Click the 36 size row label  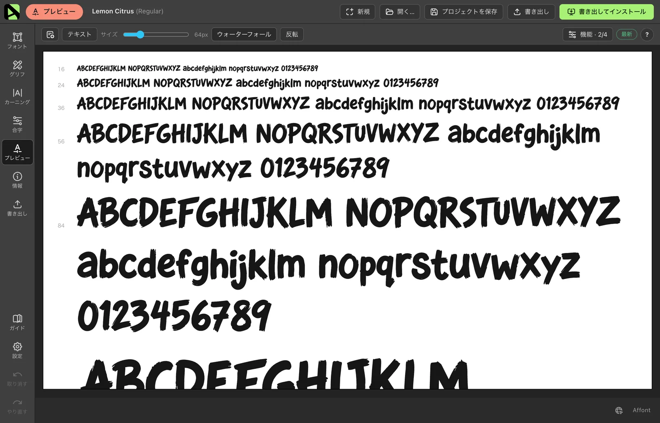point(61,108)
